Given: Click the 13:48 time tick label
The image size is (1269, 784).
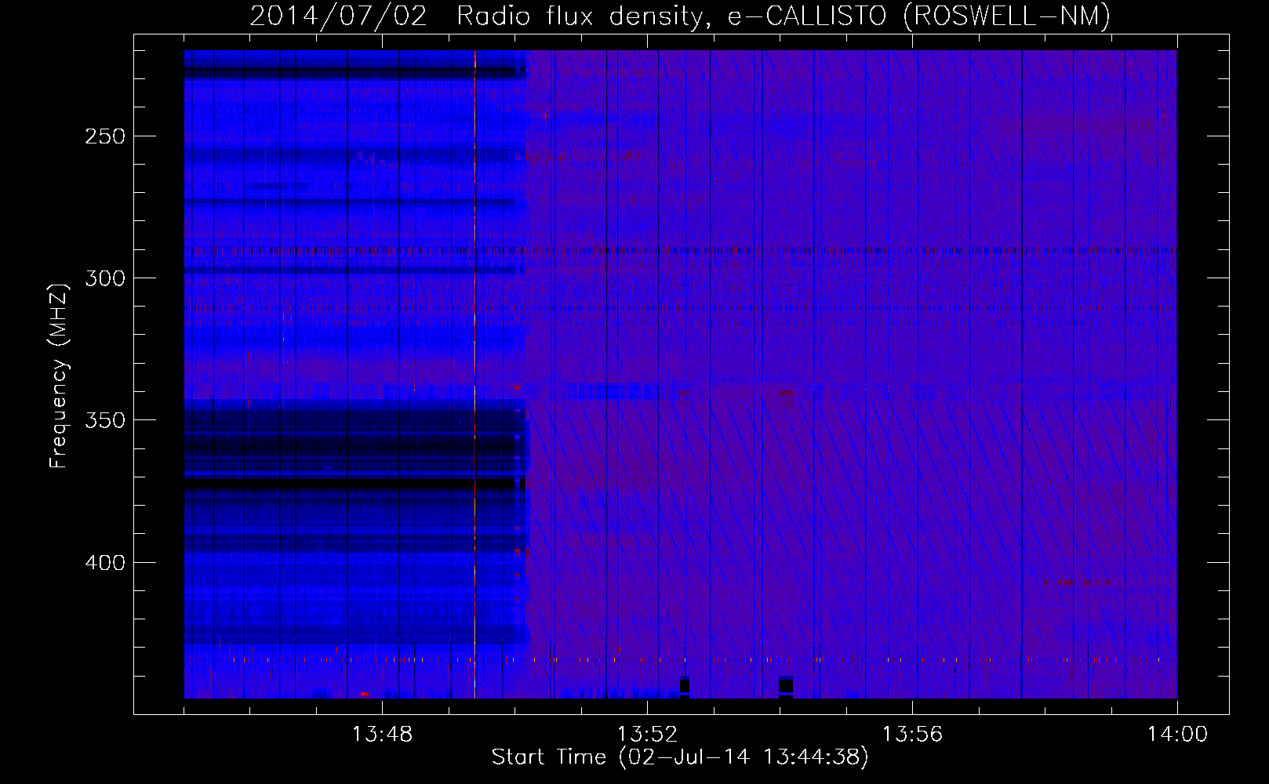Looking at the screenshot, I should tap(382, 735).
